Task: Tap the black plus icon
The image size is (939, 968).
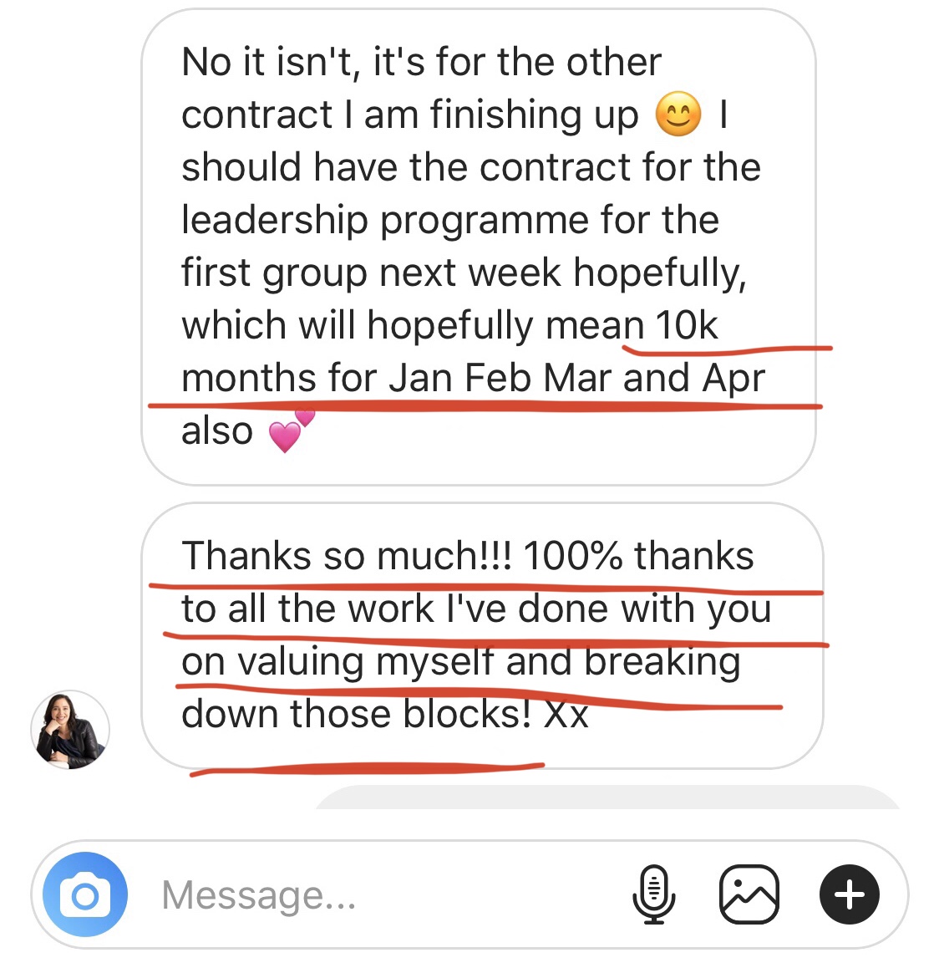Action: pos(849,894)
